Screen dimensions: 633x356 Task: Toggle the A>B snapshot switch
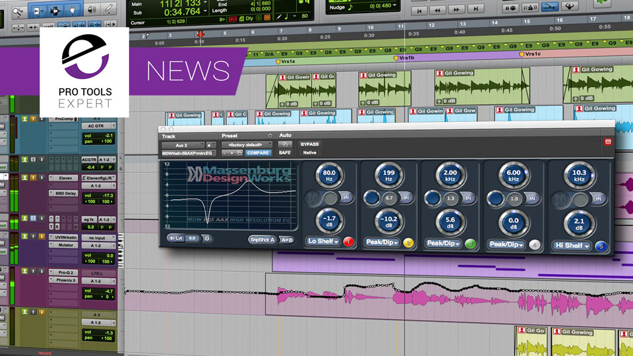coord(287,240)
